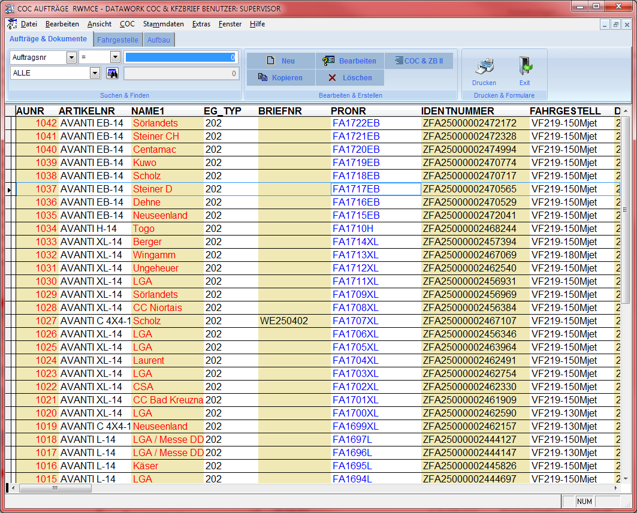This screenshot has width=637, height=513.
Task: Click order number 1042 cell
Action: (x=37, y=123)
